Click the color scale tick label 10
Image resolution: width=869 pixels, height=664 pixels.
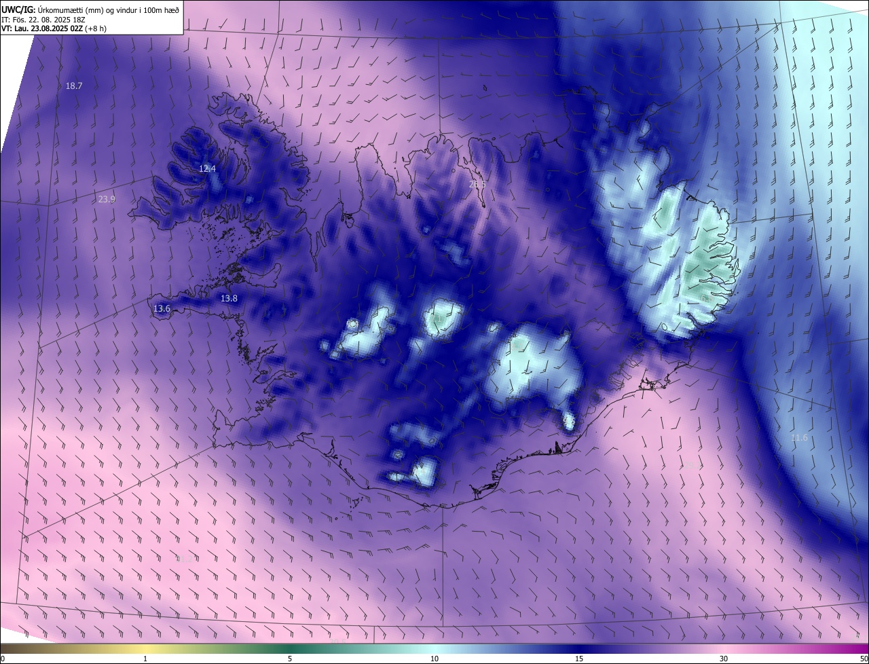(434, 659)
